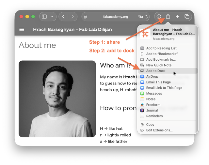
Task: Click the Share toolbar button
Action: tap(168, 16)
